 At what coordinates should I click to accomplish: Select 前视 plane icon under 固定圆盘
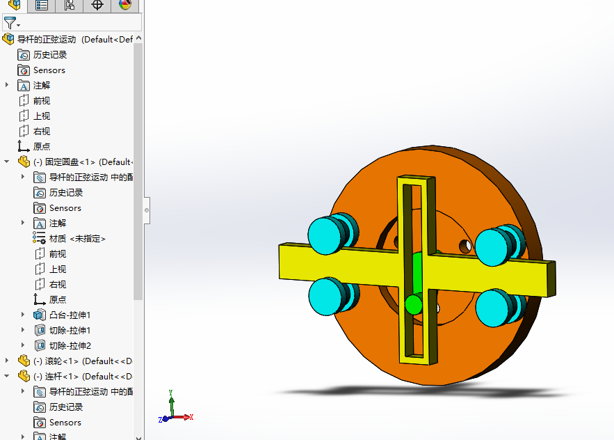(40, 253)
